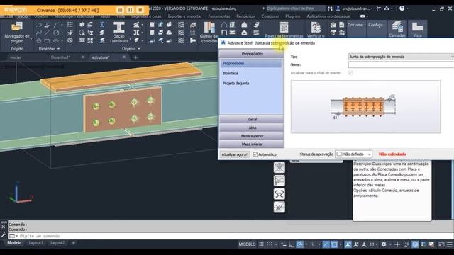
Task: Switch to the Desenho1* drawing tab
Action: tap(60, 57)
